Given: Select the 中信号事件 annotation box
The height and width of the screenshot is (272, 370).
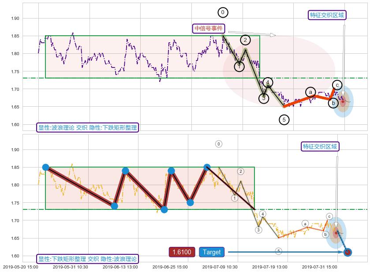Looking at the screenshot, I should tap(209, 29).
